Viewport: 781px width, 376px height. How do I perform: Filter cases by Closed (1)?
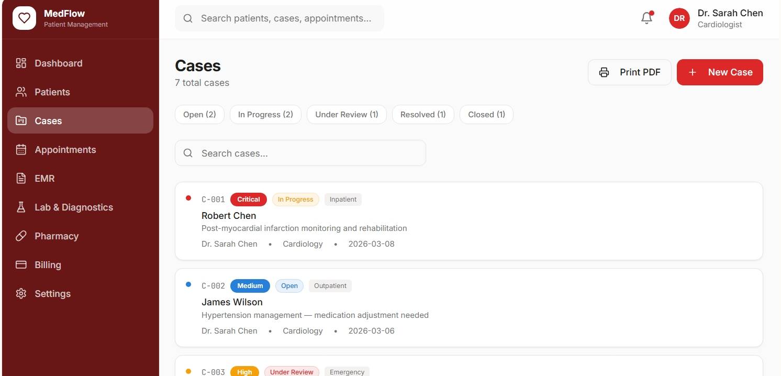(x=486, y=115)
